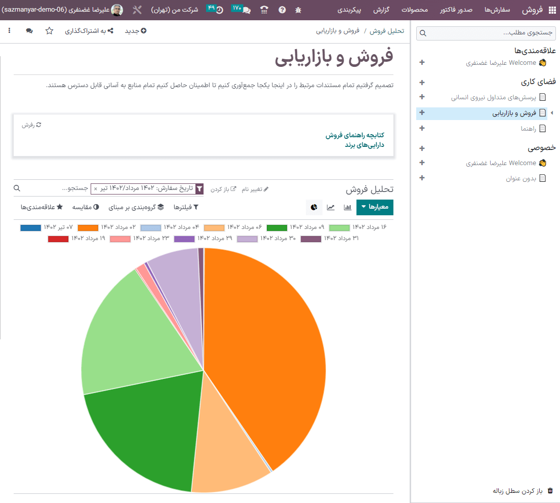Open the apps grid menu
Screen dimensions: 560x503
coord(551,9)
